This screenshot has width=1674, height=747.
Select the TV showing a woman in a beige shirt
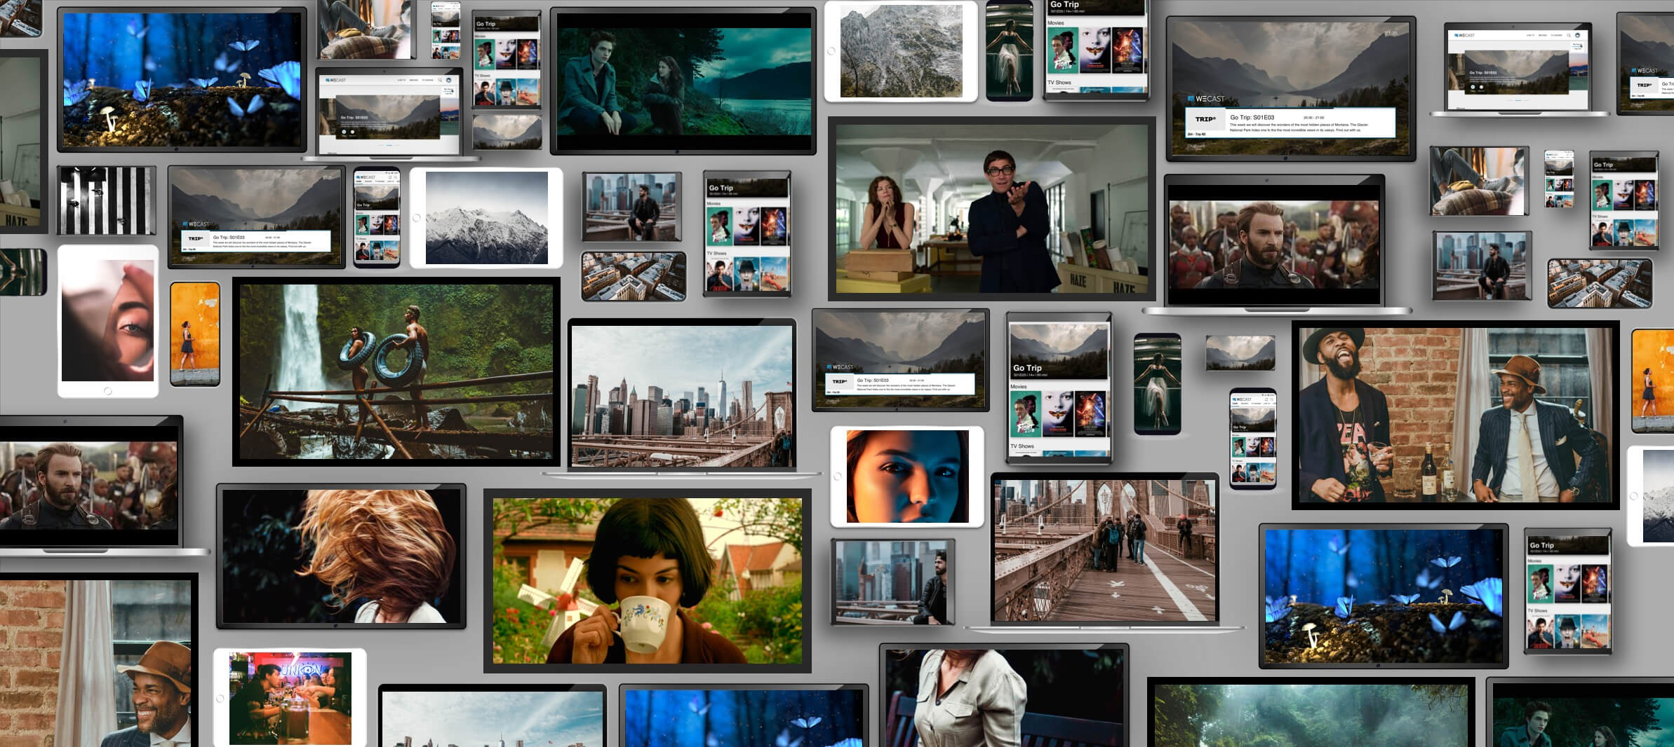click(1004, 696)
